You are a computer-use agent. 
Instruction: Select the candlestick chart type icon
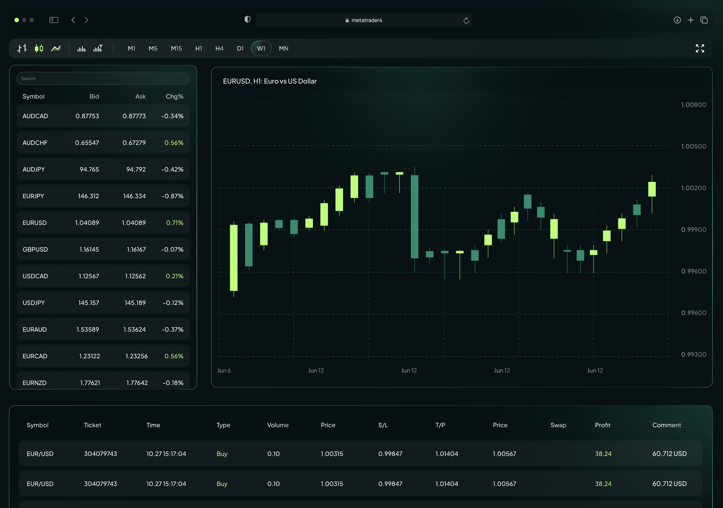pos(39,48)
